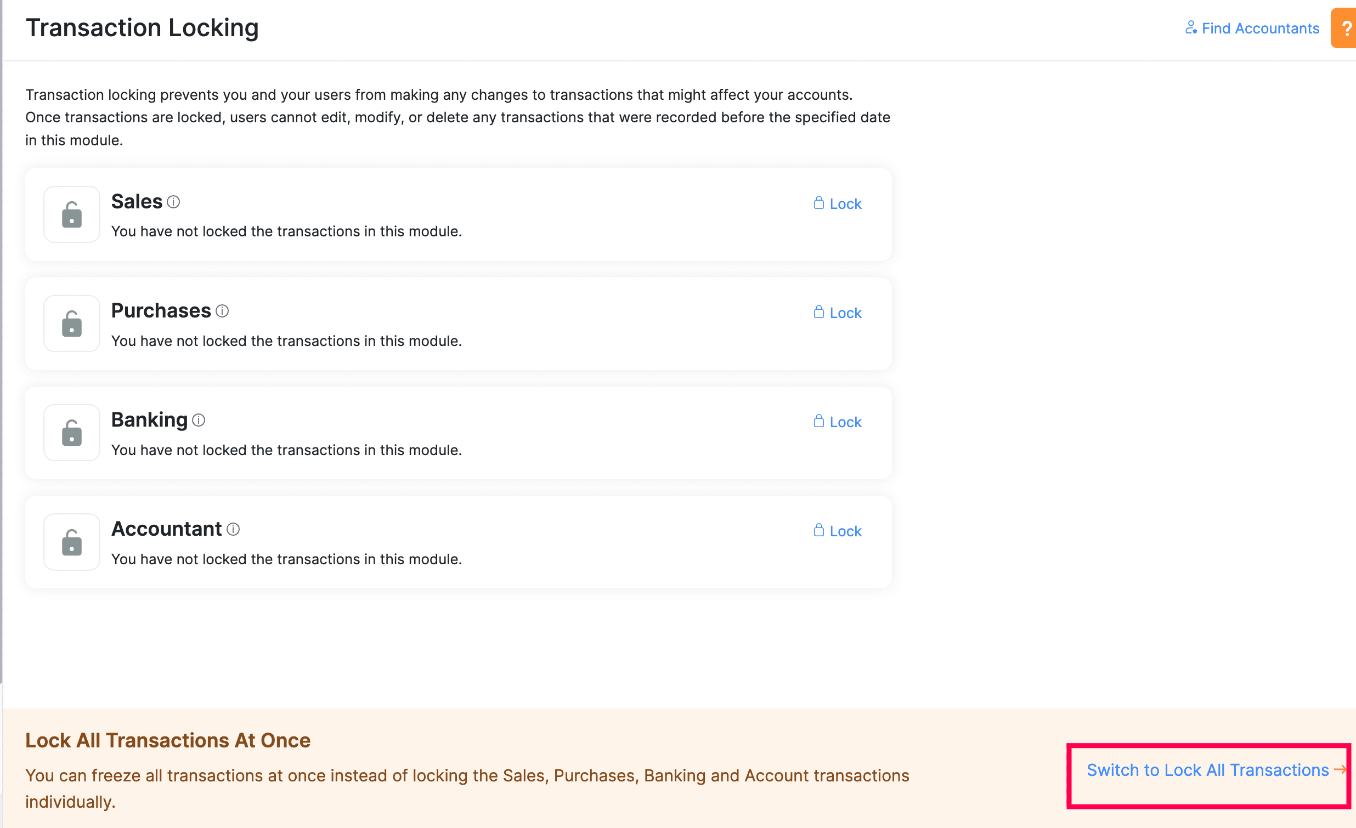Click Switch to Lock All Transactions
The width and height of the screenshot is (1356, 828).
coord(1208,770)
